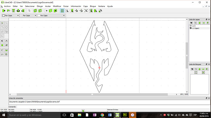Click the Redo arrow icon

click(x=40, y=11)
